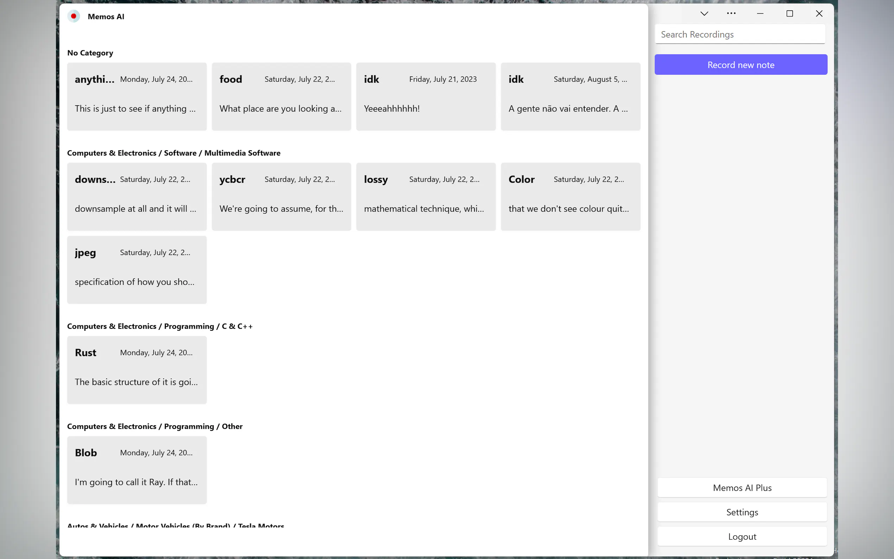Click the Logout button
Screen dimensions: 894x559
pos(742,536)
